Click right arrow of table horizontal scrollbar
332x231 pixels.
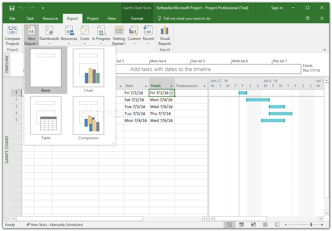pos(204,218)
